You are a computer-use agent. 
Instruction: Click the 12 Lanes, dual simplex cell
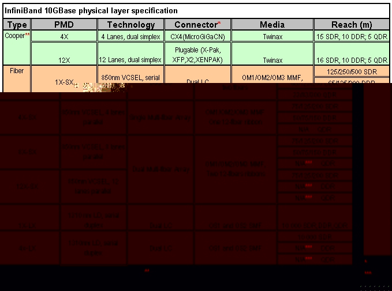point(131,60)
